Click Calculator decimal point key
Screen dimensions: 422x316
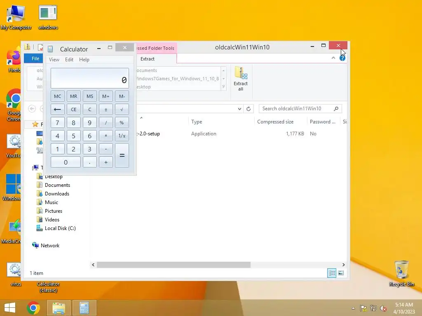click(89, 162)
